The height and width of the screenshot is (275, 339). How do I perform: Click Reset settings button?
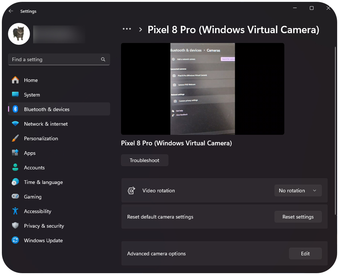298,217
